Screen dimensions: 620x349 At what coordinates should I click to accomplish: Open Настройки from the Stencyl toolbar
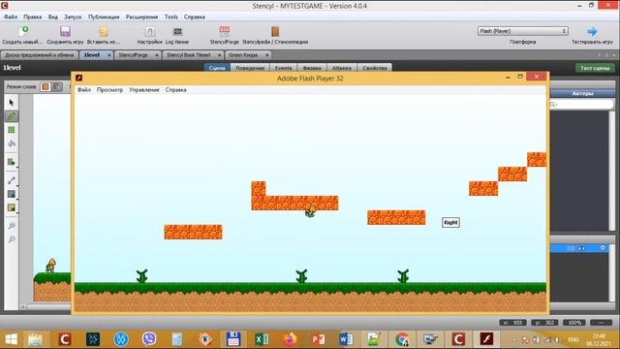coord(150,31)
